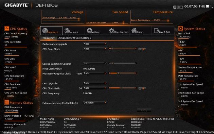Click the CPU Temperature 45.0°C reading

click(x=9, y=79)
